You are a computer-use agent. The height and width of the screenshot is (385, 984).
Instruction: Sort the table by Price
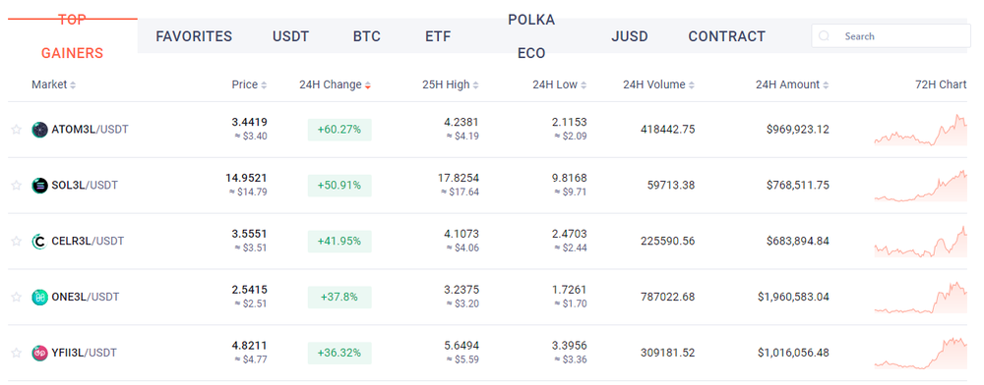(x=249, y=84)
